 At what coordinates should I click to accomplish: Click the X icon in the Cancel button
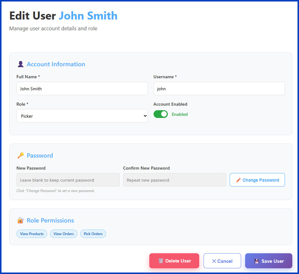214,261
